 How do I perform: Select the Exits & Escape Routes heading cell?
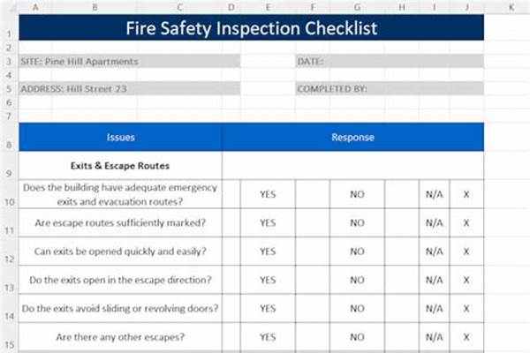[x=121, y=165]
